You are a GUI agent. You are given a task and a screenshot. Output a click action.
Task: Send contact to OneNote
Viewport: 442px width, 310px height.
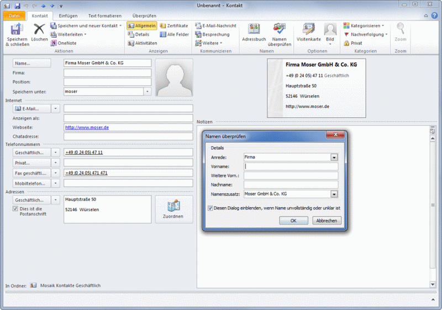(x=64, y=43)
